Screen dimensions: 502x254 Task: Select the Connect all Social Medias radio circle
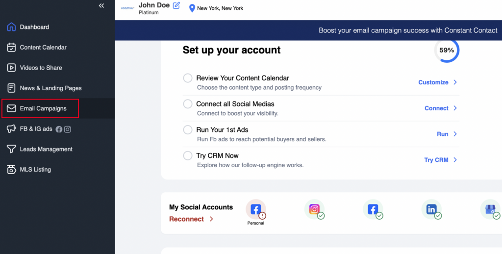pos(188,104)
